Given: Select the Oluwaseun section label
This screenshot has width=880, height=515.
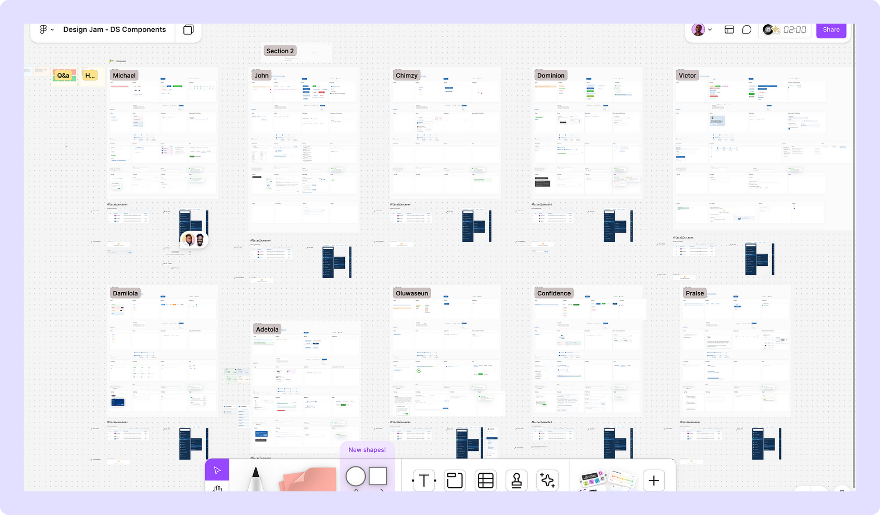Looking at the screenshot, I should click(x=412, y=293).
